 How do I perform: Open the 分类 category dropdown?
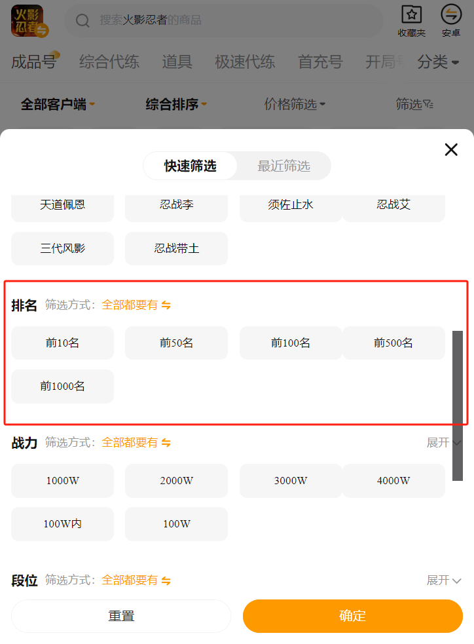(x=438, y=62)
